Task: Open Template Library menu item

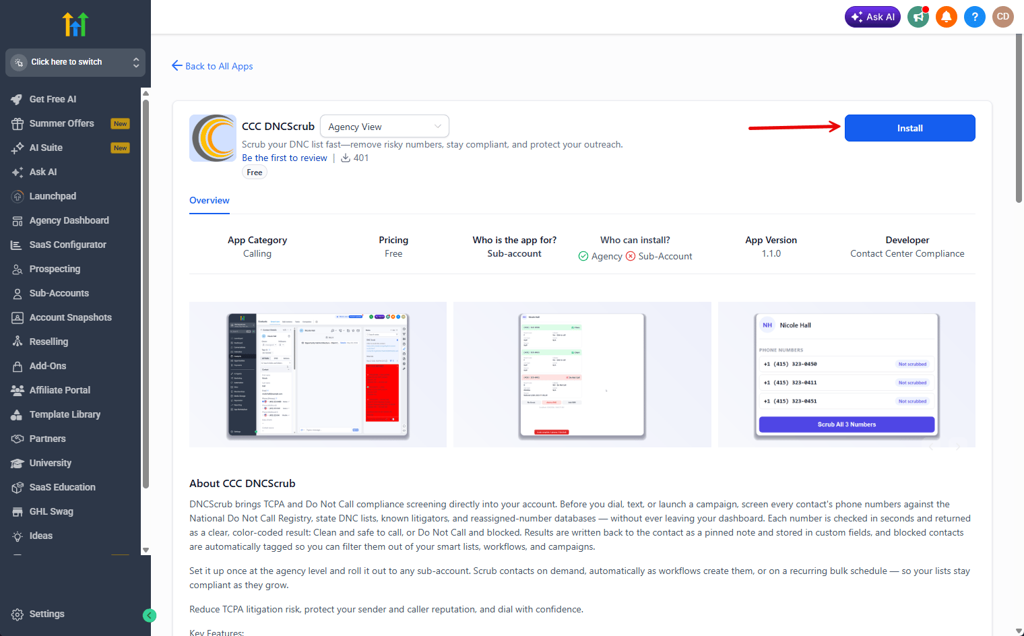Action: [x=65, y=415]
